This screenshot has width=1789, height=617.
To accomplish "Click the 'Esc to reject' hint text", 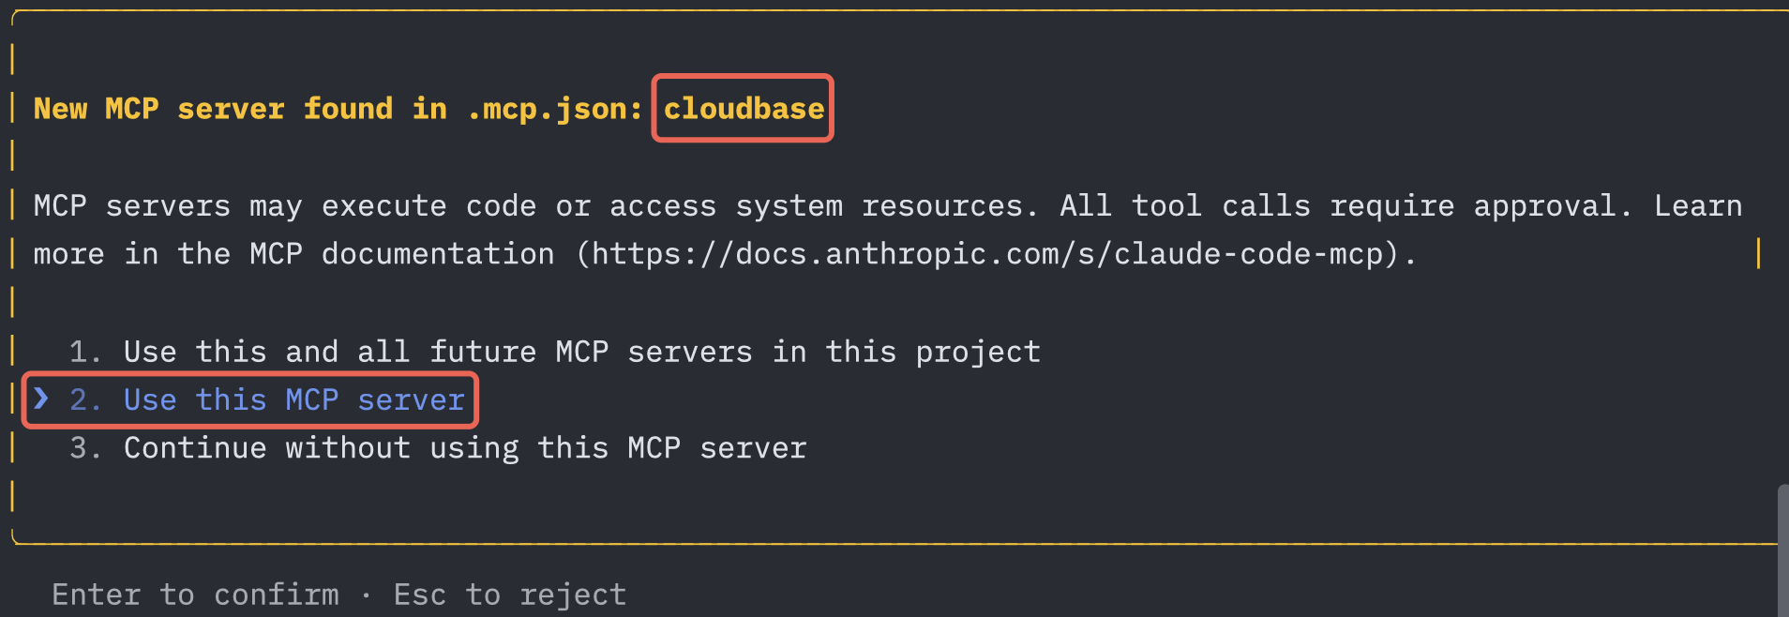I will 510,594.
